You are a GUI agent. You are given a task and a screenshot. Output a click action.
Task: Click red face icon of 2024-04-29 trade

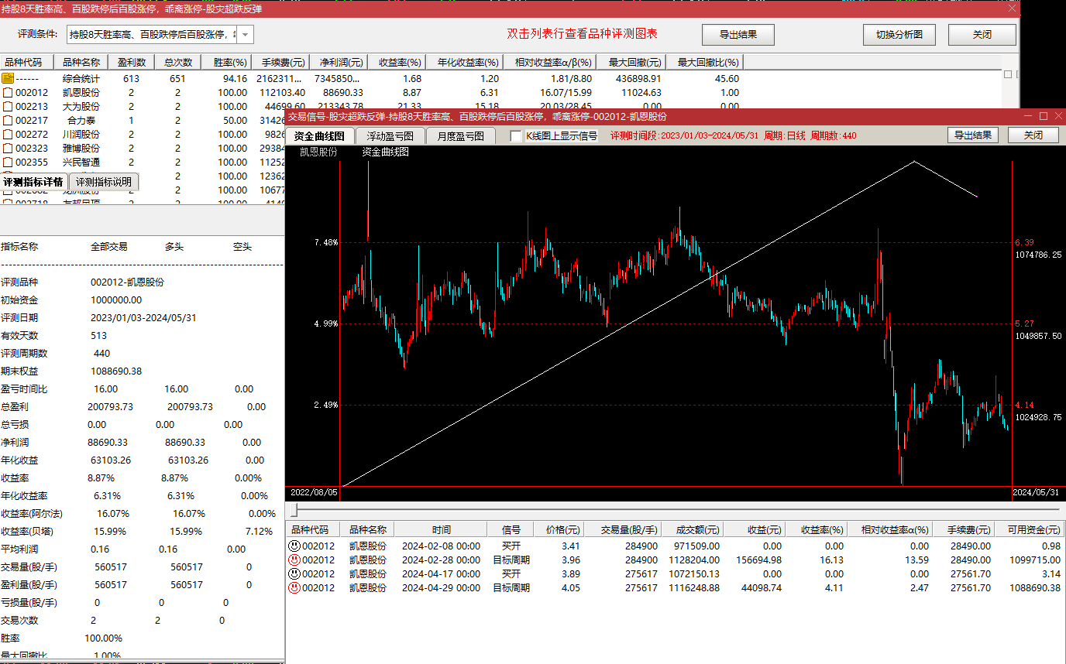[x=294, y=587]
